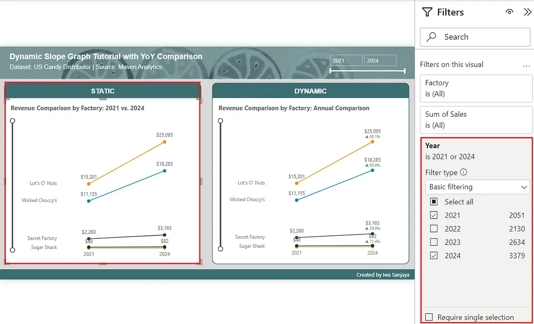534x324 pixels.
Task: Select the orange $25,095 data point
Action: pyautogui.click(x=164, y=142)
